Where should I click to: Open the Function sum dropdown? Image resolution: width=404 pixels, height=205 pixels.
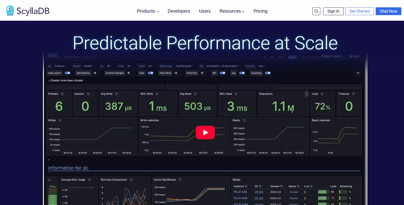pyautogui.click(x=262, y=66)
